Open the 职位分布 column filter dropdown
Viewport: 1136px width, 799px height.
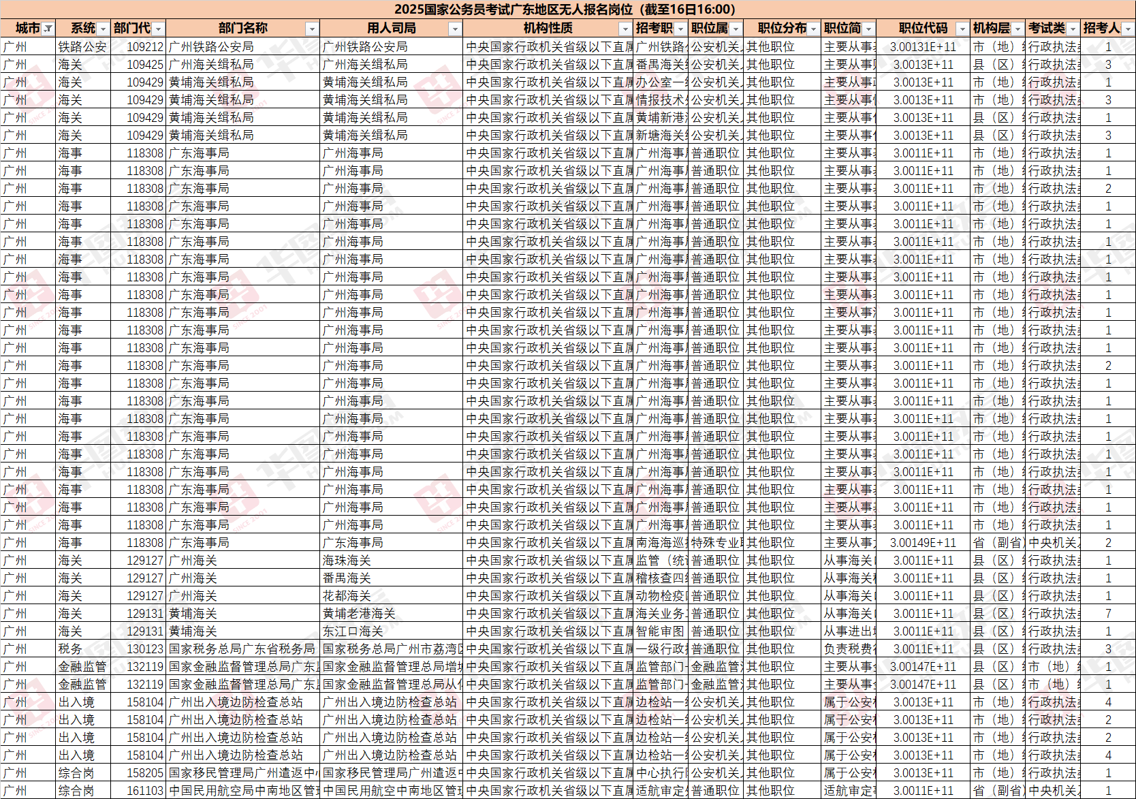click(x=813, y=29)
